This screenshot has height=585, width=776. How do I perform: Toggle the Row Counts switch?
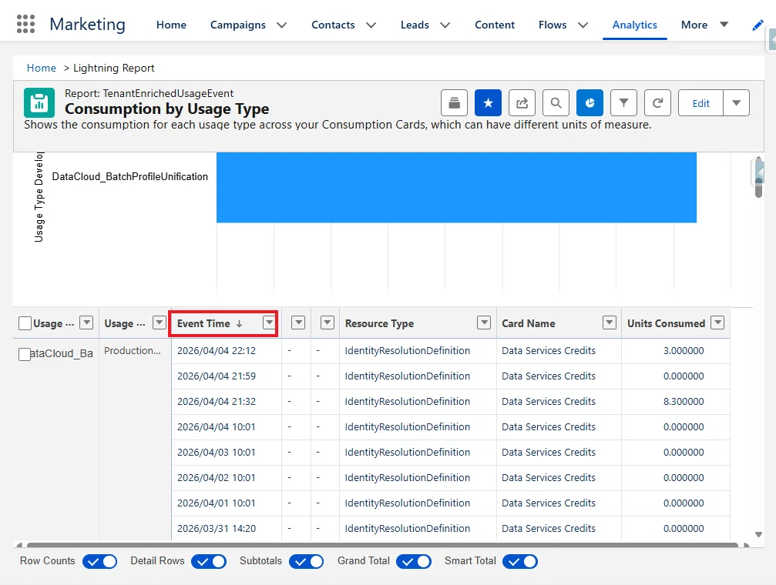[100, 561]
